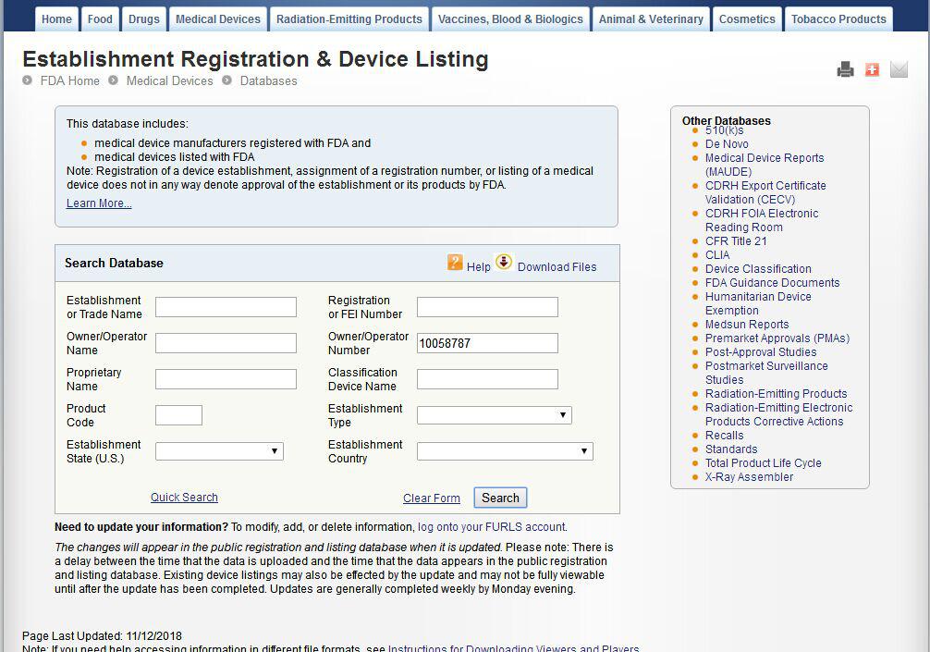The image size is (930, 652).
Task: Focus the Establishment or Trade Name field
Action: (226, 307)
